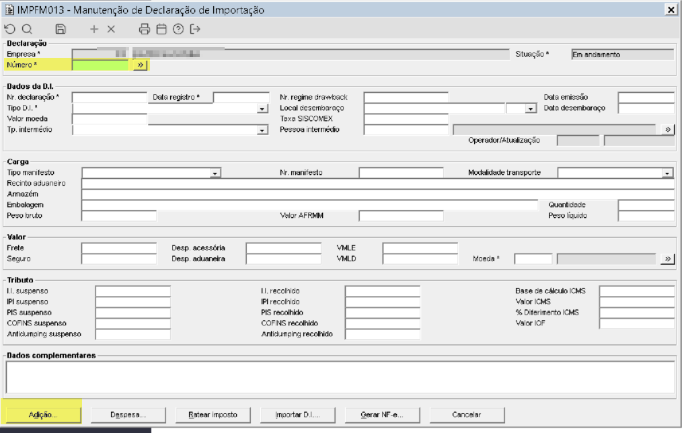The height and width of the screenshot is (433, 686).
Task: Click the Cancelar button
Action: tap(467, 415)
